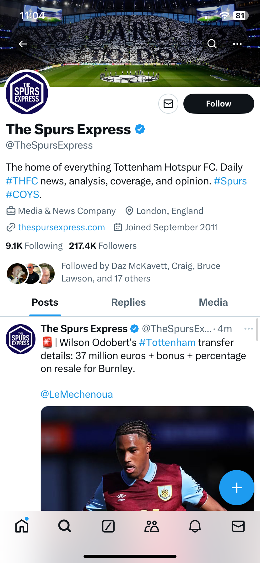260x563 pixels.
Task: View the 9.1K Following list
Action: [34, 246]
